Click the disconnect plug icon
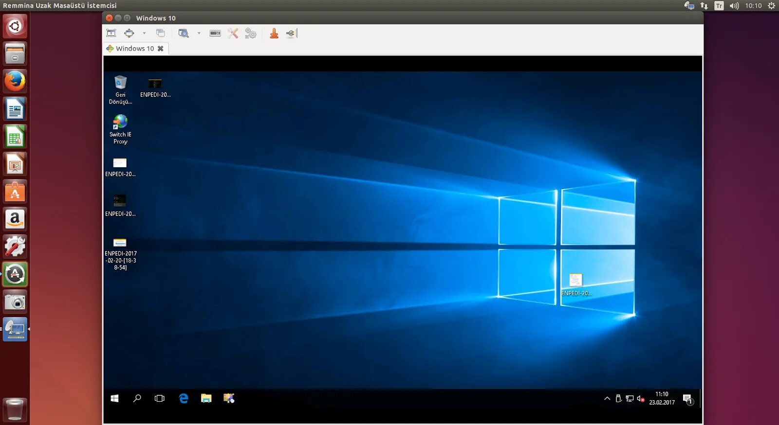 pyautogui.click(x=292, y=33)
